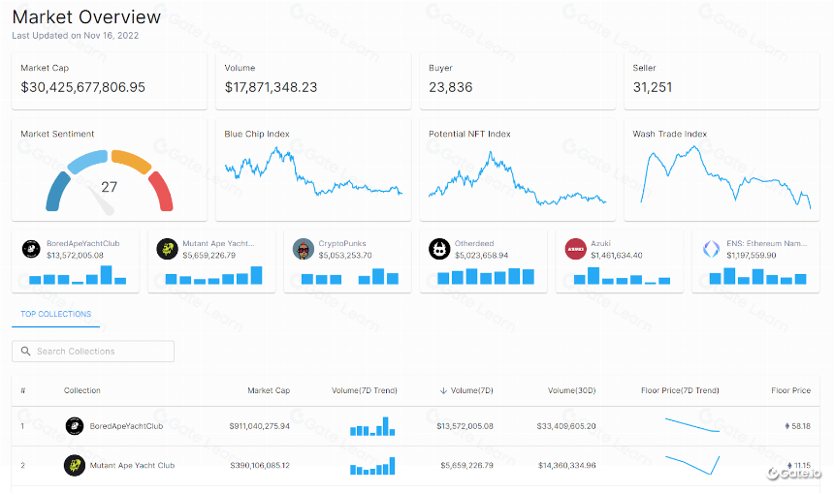This screenshot has height=493, width=834.
Task: Click the ENS card value $1,197,559.90
Action: click(752, 256)
